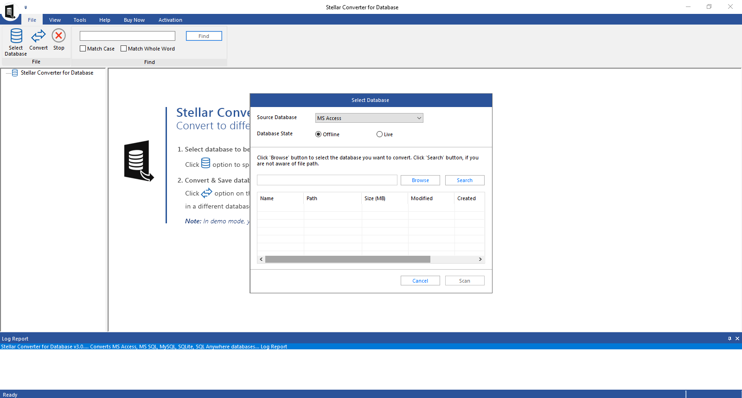Close the Log Report panel
742x398 pixels.
coord(737,339)
